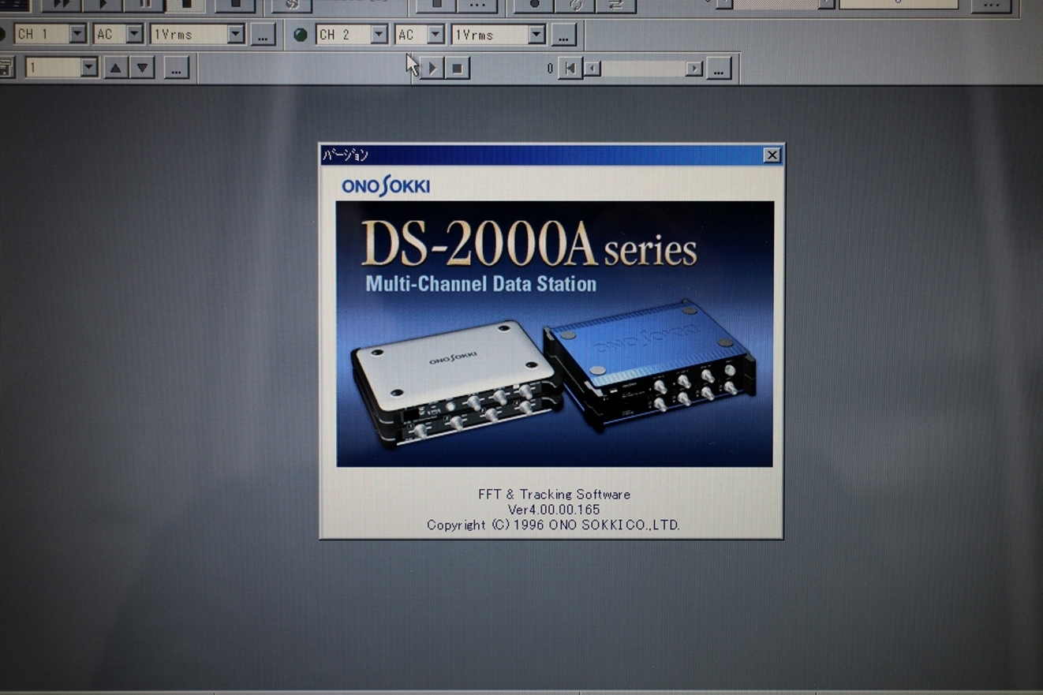This screenshot has height=695, width=1043.
Task: Click the '...' button after the playback scrollbar
Action: (718, 69)
